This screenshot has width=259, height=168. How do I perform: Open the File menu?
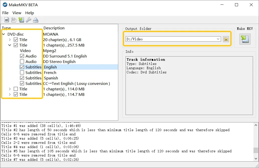5,13
